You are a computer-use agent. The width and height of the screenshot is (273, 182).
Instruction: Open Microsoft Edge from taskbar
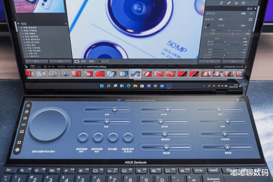click(128, 86)
